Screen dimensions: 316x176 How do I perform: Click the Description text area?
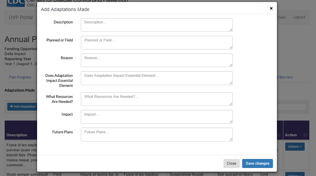pos(156,25)
